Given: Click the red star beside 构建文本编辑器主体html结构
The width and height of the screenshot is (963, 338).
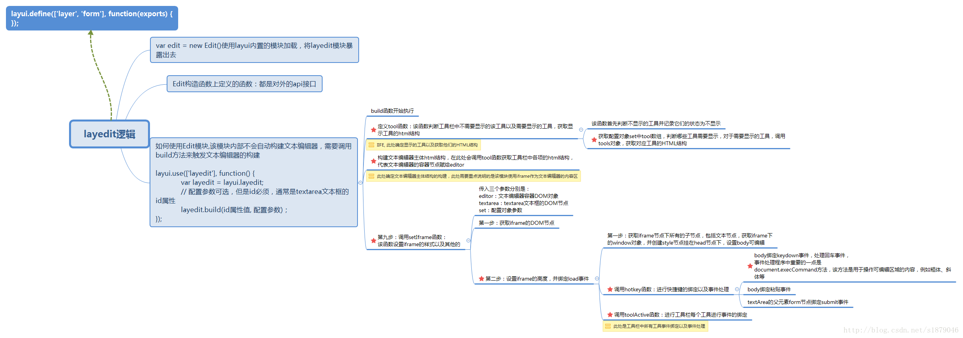Looking at the screenshot, I should (x=373, y=161).
